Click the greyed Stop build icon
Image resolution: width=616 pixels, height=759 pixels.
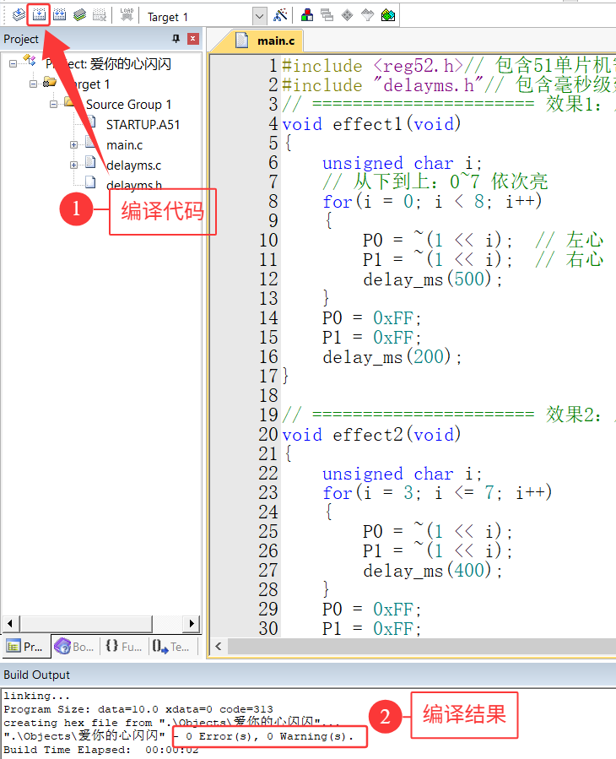pos(100,15)
